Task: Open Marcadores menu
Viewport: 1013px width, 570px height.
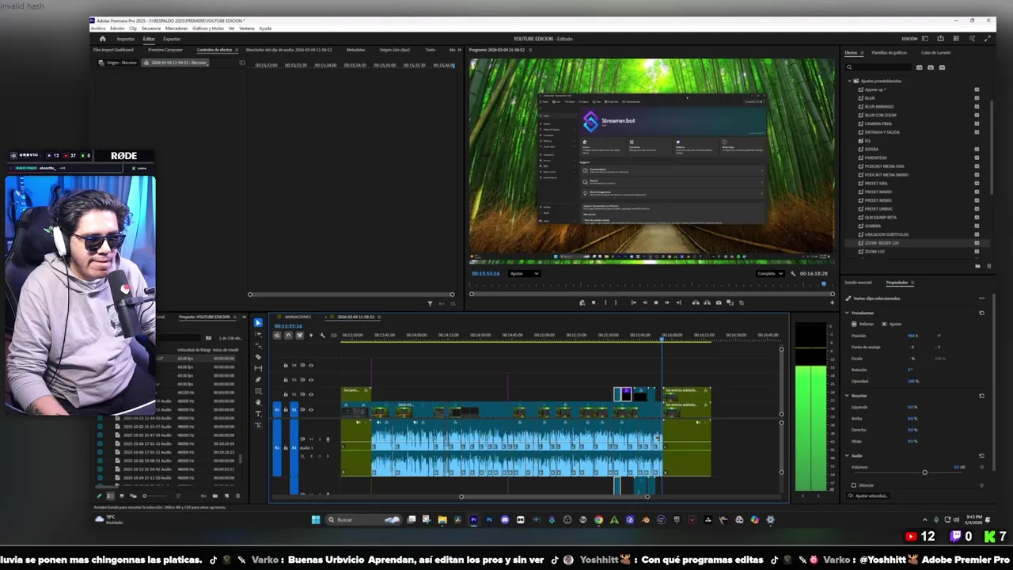Action: [176, 28]
